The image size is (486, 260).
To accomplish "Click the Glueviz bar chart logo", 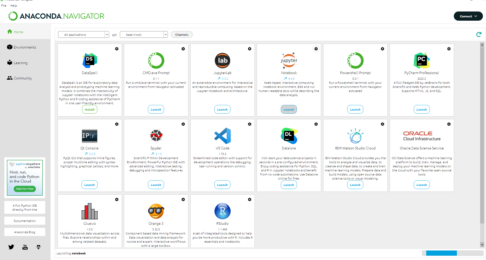I will point(90,211).
